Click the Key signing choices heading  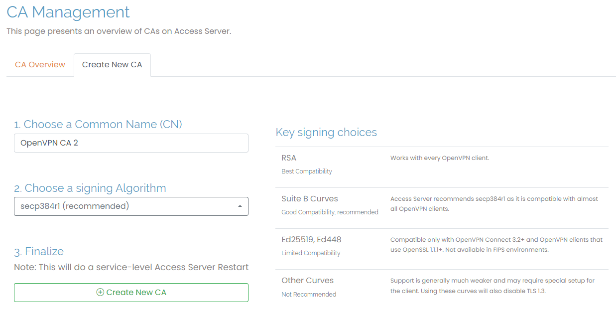[326, 132]
